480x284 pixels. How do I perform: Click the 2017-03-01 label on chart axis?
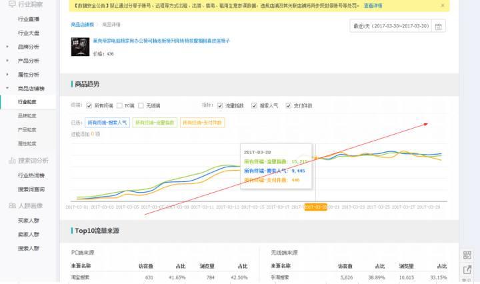tap(77, 207)
